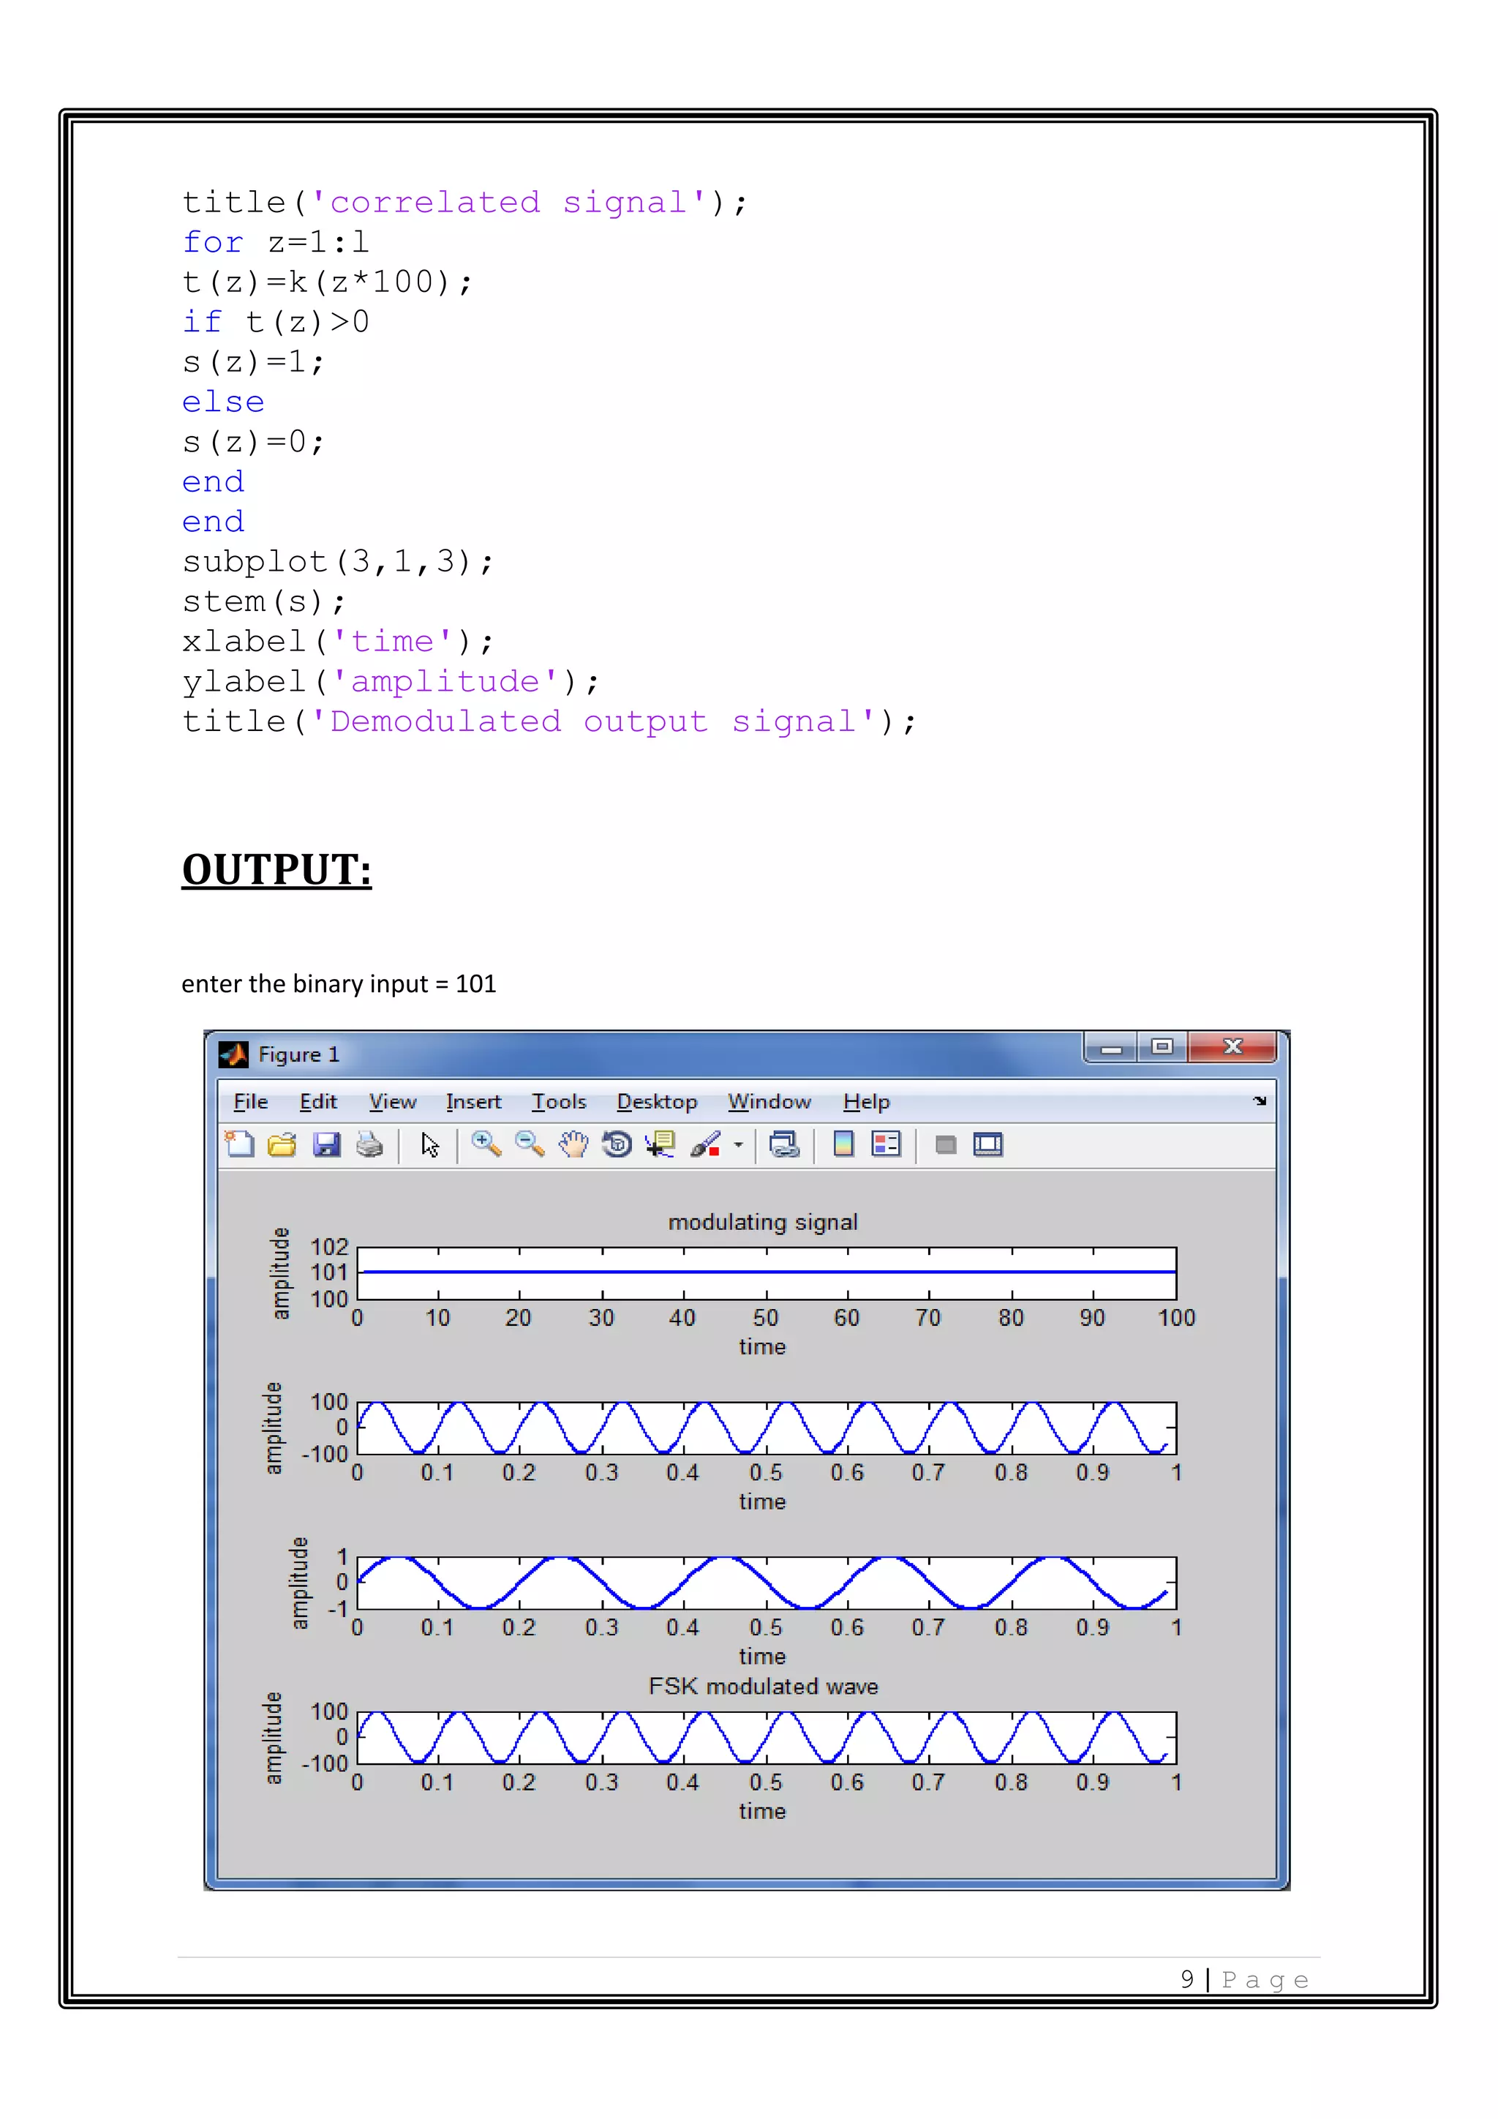This screenshot has height=2119, width=1498.
Task: Click the code line 'stem(s);'
Action: tap(264, 601)
